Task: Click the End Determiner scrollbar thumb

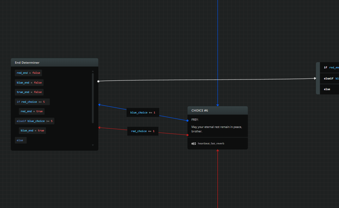Action: (x=93, y=98)
